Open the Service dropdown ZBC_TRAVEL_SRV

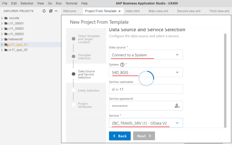click(146, 123)
